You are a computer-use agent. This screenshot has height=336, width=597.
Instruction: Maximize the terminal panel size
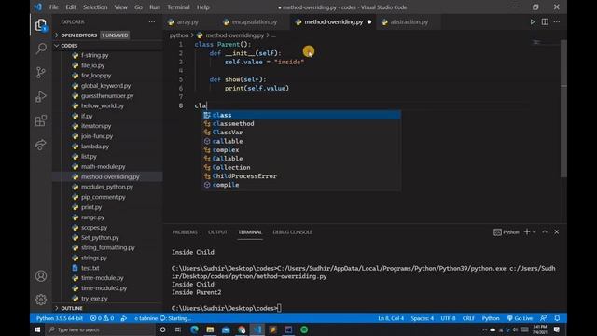(545, 231)
